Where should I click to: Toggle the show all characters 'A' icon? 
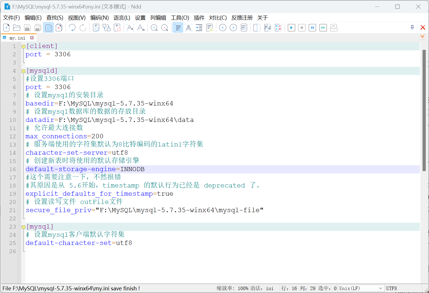tap(188, 28)
